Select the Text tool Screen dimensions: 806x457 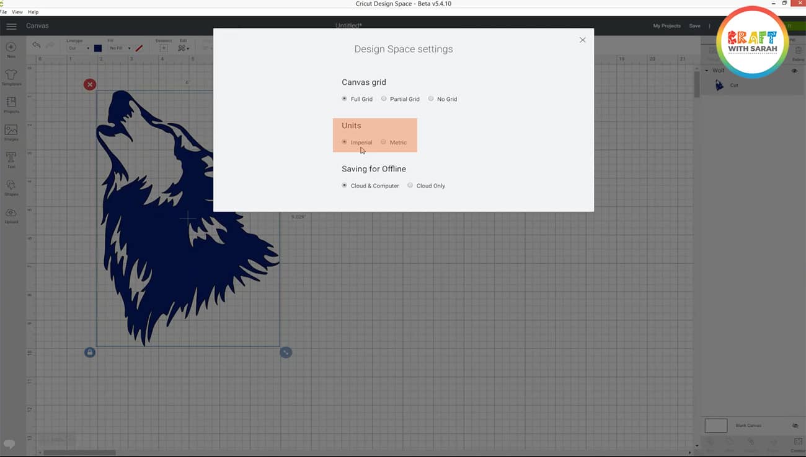[10, 158]
